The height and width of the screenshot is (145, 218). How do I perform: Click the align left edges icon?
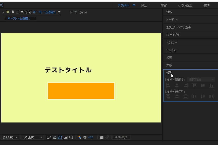point(168,86)
